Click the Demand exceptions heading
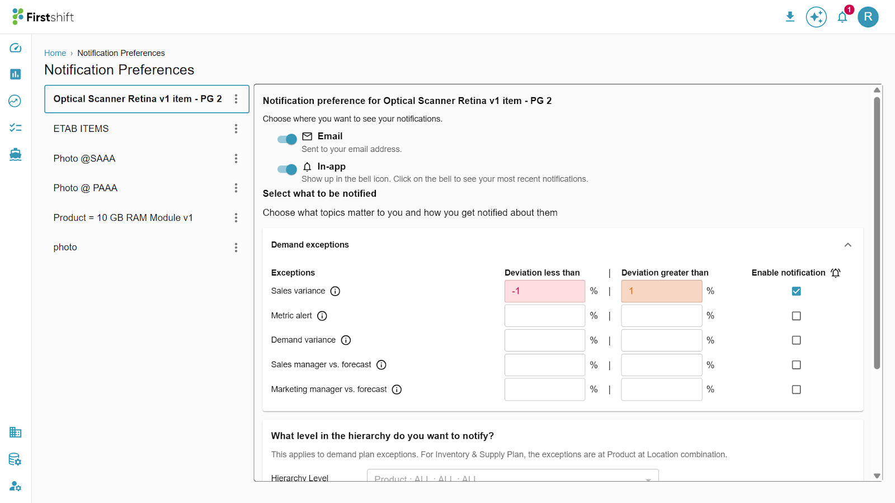The height and width of the screenshot is (503, 895). point(310,245)
